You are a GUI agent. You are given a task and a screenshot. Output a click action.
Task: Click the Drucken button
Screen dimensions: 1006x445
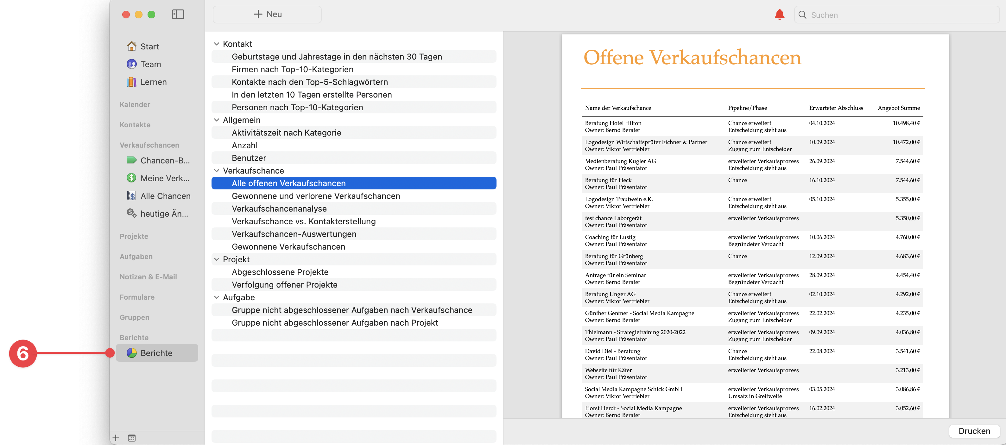coord(974,431)
